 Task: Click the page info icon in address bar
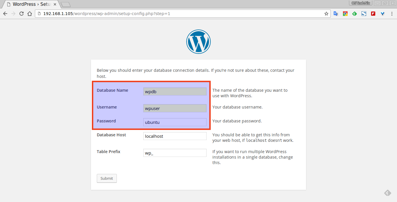coord(39,14)
